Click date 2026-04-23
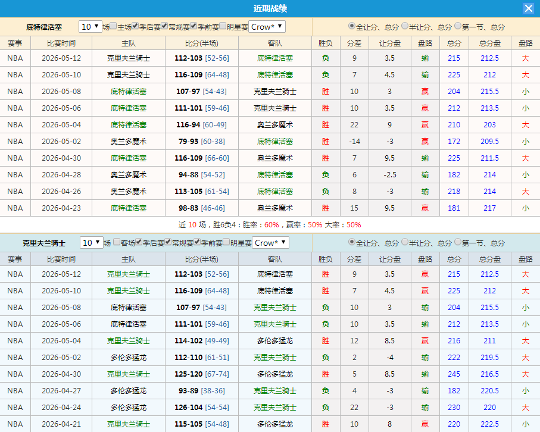Screen dimensions: 540x432 coord(61,208)
